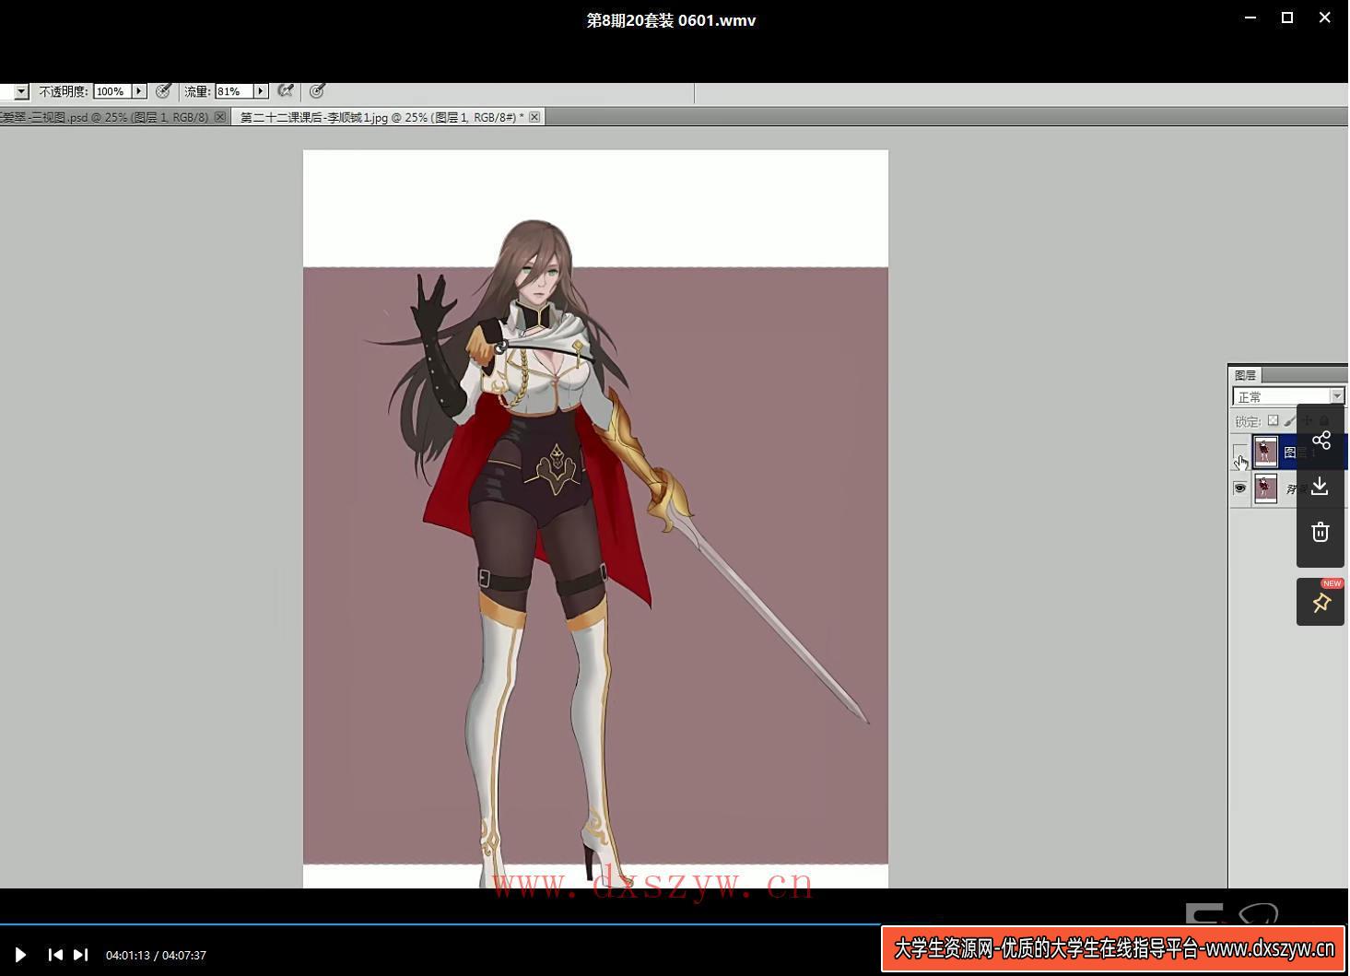Click the 锁定 lock label in layers panel
Screen dimensions: 1350x976
tap(1247, 421)
